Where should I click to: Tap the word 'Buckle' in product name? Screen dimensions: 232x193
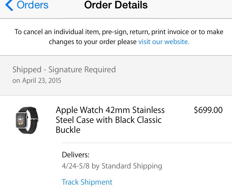[x=68, y=130]
